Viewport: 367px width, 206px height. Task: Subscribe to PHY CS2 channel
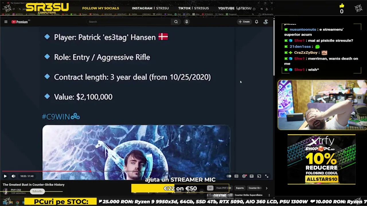[37, 191]
